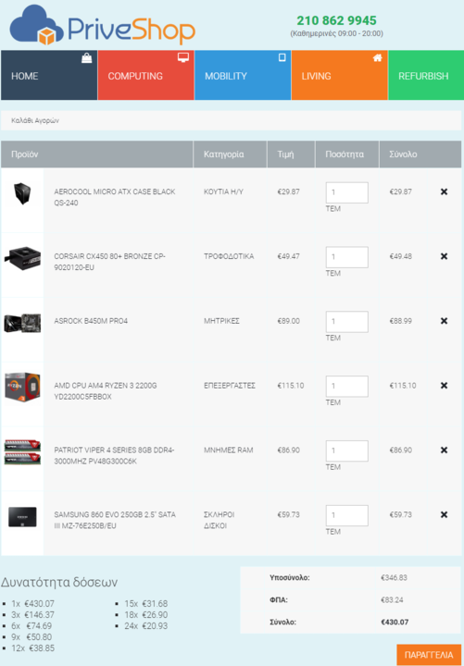Focus the quantity field for Patriot Viper

coord(347,451)
